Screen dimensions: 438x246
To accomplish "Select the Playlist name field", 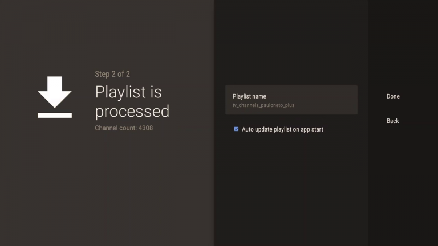I will [291, 100].
